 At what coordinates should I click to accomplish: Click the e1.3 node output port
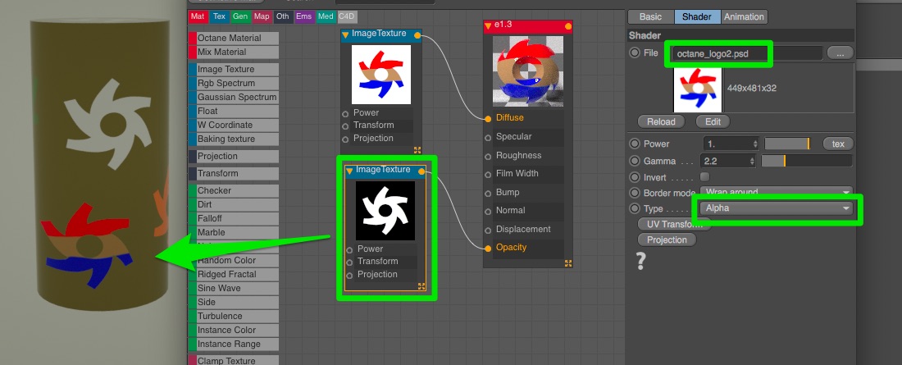(568, 26)
